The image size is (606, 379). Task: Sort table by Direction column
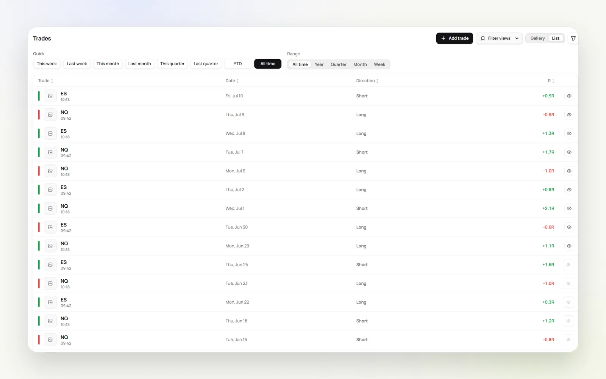tap(367, 81)
